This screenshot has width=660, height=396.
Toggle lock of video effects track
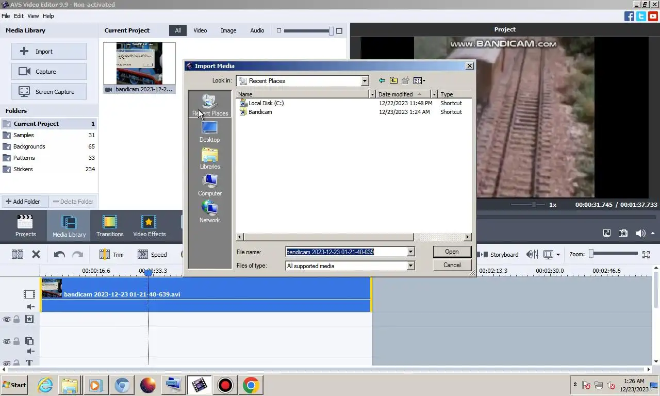16,320
